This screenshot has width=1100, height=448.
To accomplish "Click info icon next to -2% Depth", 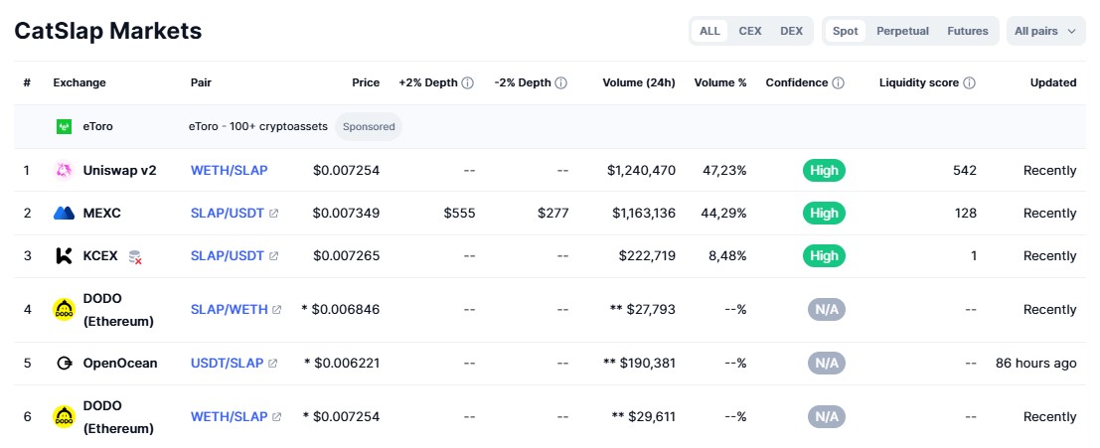I will pyautogui.click(x=561, y=82).
